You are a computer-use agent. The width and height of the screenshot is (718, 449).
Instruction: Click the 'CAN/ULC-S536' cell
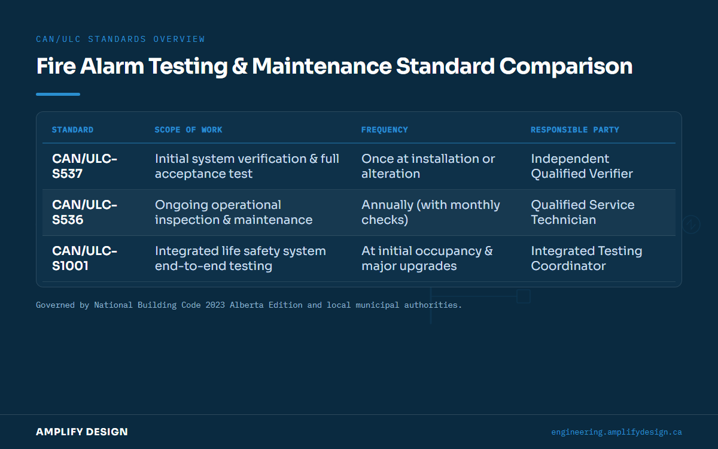85,213
